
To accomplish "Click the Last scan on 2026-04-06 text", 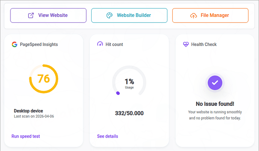I will 34,116.
